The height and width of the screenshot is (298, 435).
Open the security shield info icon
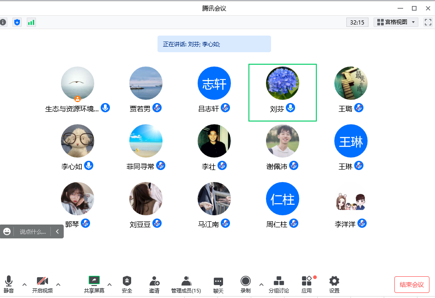(17, 22)
